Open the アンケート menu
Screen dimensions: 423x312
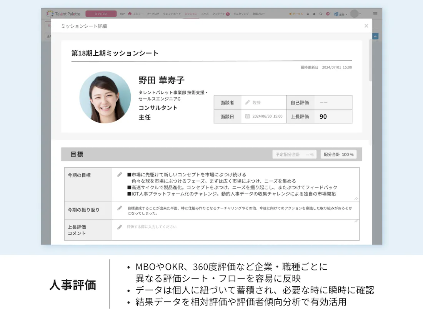pyautogui.click(x=218, y=14)
